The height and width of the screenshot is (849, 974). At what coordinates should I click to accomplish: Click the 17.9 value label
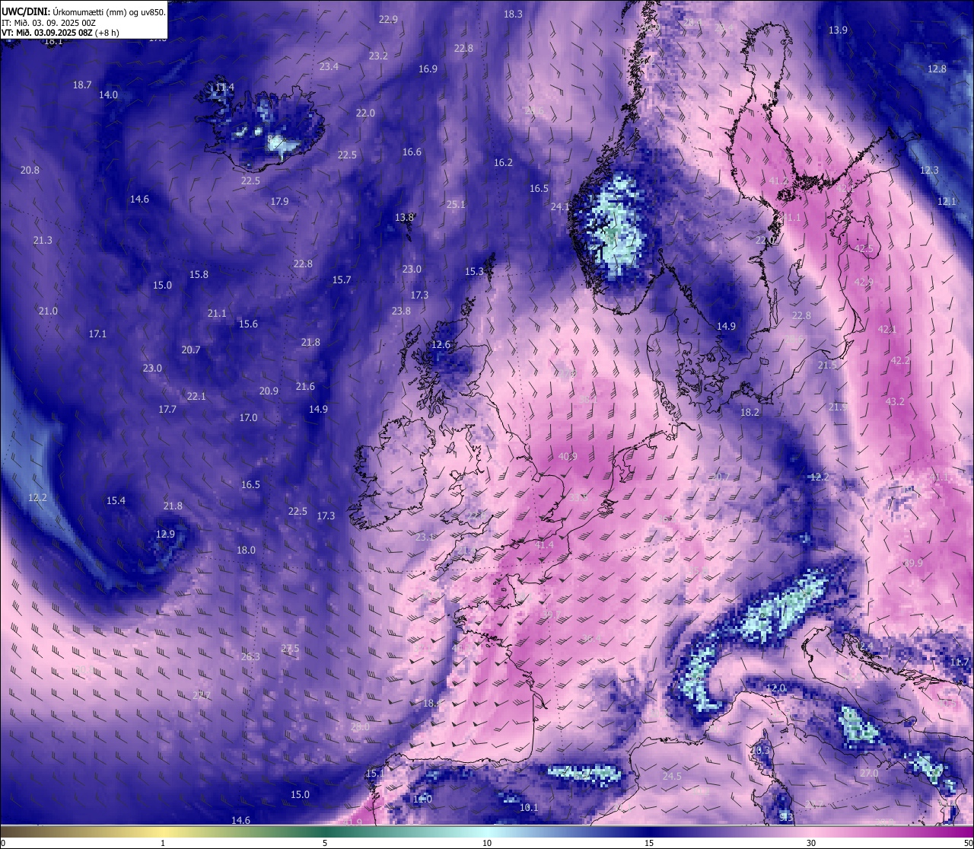coord(279,201)
